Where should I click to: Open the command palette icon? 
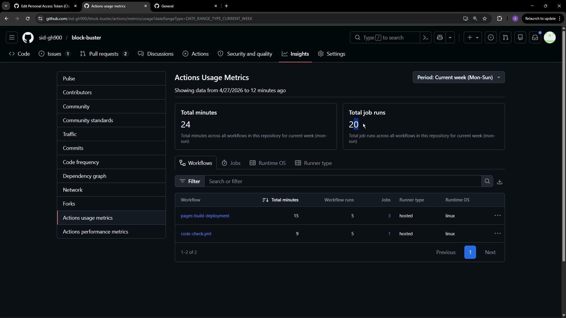(x=426, y=38)
